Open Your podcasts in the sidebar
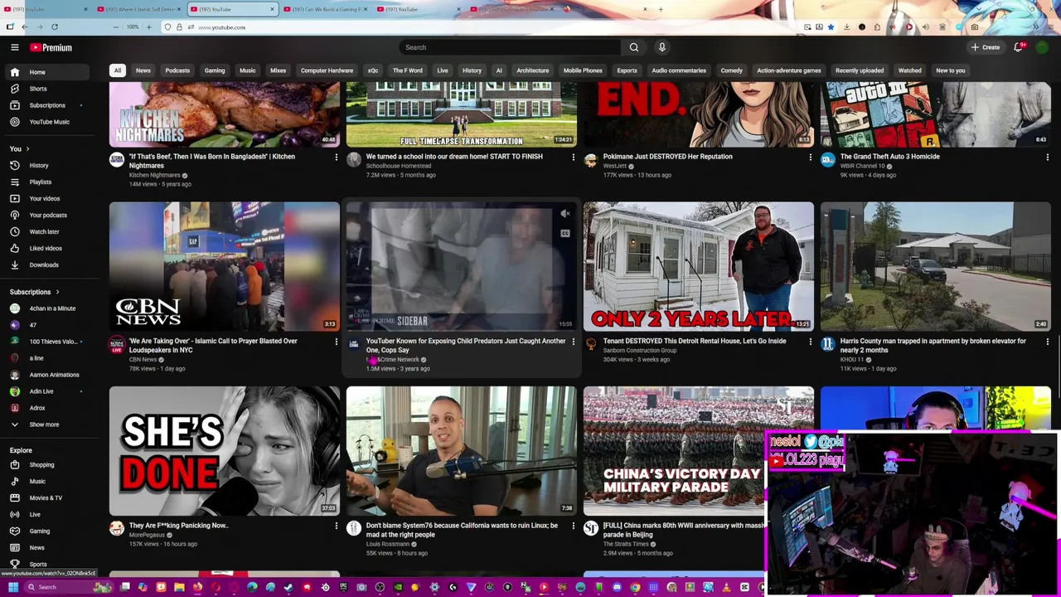Image resolution: width=1061 pixels, height=597 pixels. (x=46, y=215)
